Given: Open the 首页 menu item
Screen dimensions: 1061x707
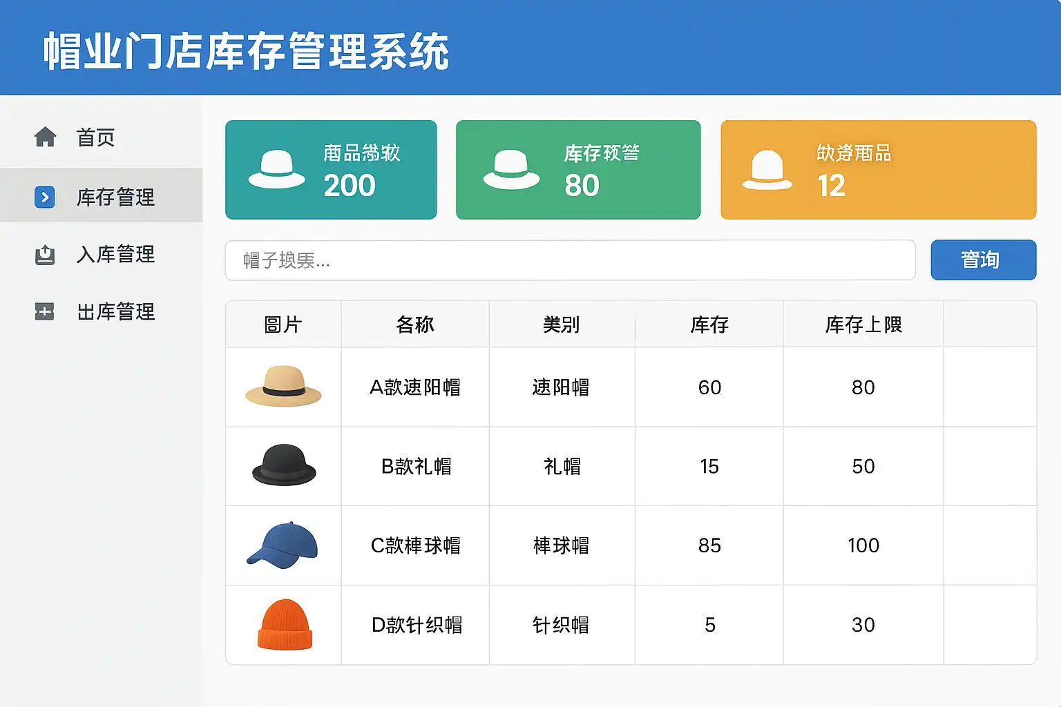Looking at the screenshot, I should (x=95, y=137).
